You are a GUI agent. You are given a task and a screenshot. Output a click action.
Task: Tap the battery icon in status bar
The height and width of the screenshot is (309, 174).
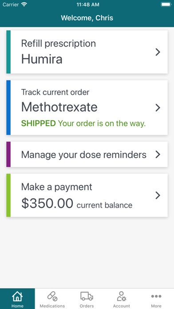pos(166,4)
